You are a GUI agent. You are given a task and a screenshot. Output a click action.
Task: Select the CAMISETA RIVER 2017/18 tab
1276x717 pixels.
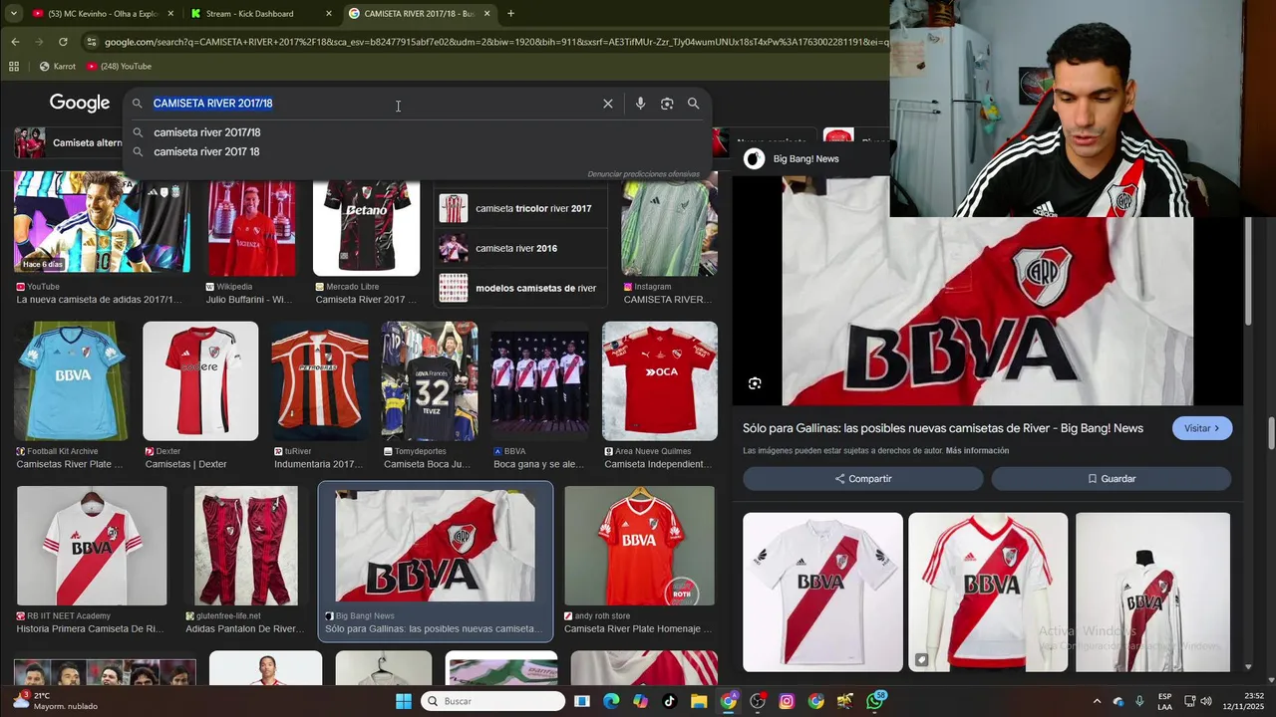(x=420, y=14)
